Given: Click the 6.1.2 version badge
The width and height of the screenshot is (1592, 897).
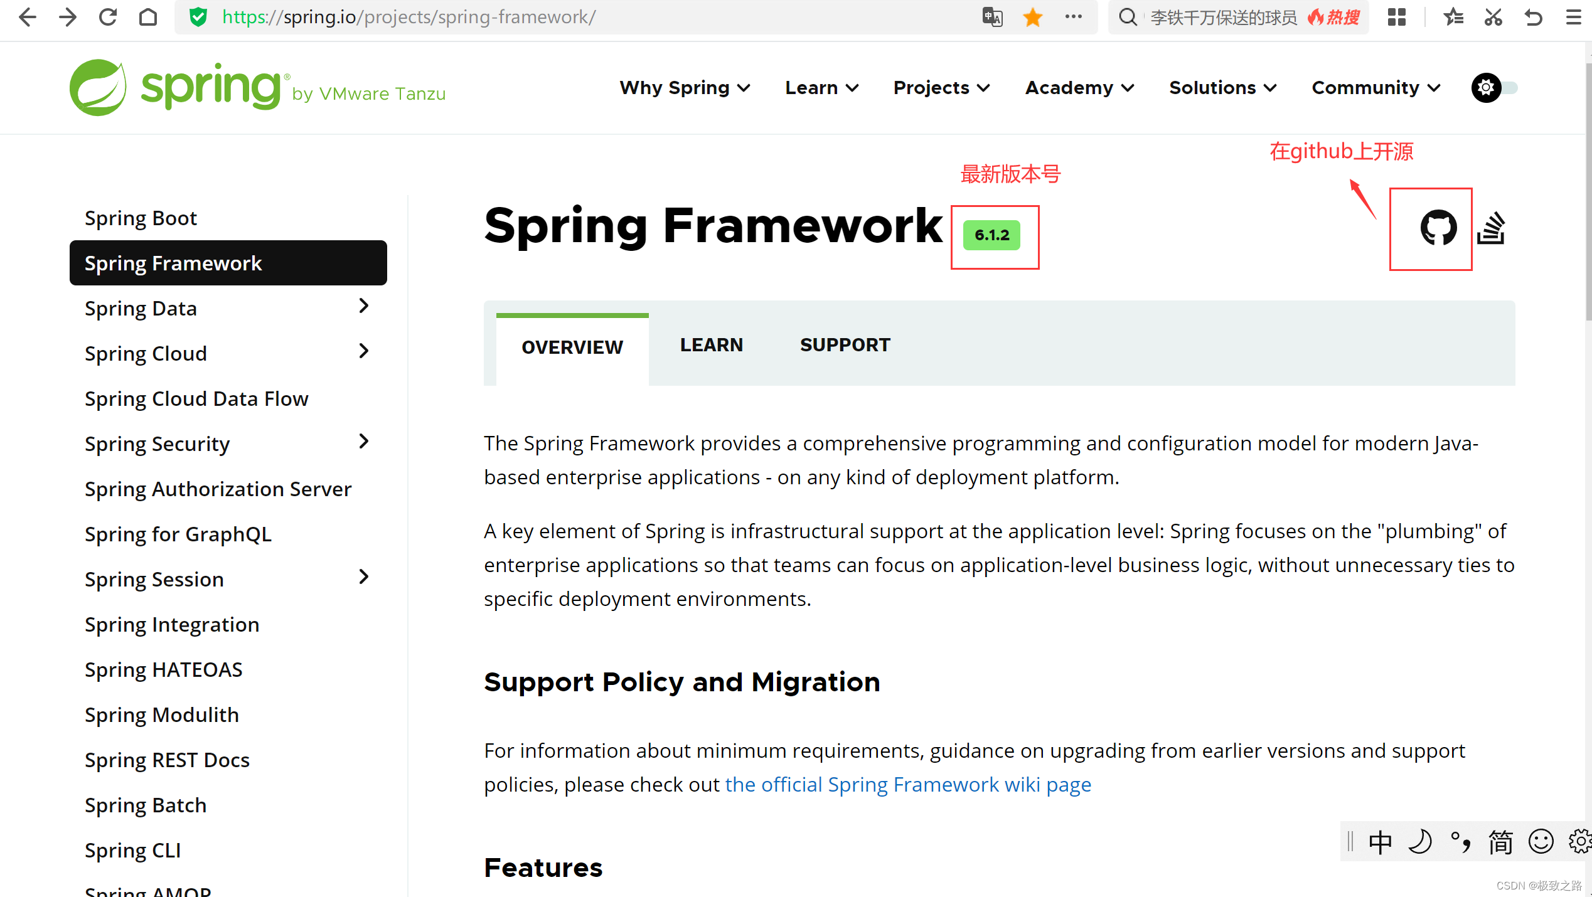Looking at the screenshot, I should (991, 235).
